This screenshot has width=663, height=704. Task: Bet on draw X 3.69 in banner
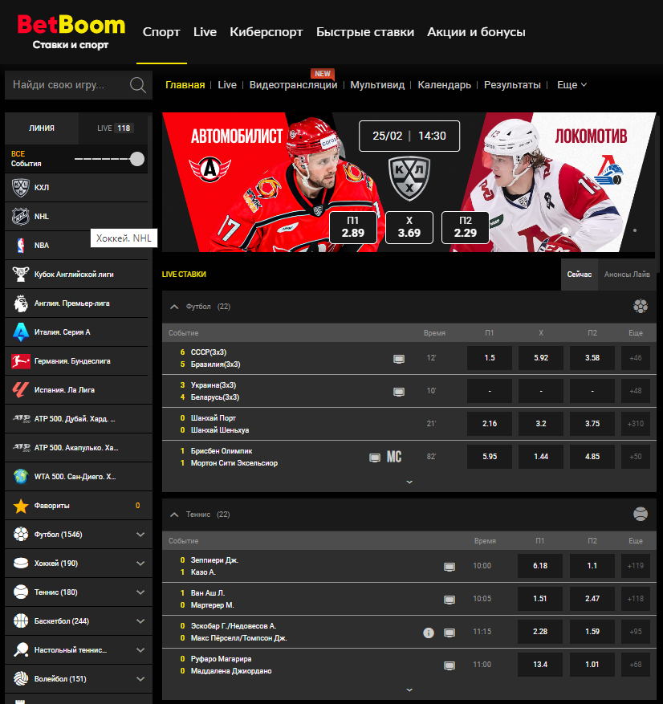409,227
